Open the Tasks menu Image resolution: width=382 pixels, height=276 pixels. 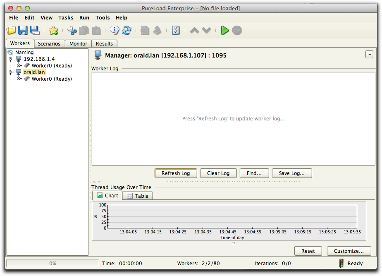(x=66, y=17)
